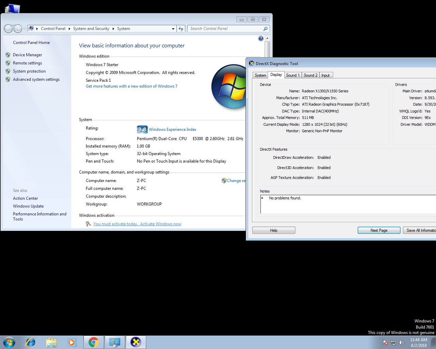
Task: Click the key icon beside activation link
Action: pos(88,224)
